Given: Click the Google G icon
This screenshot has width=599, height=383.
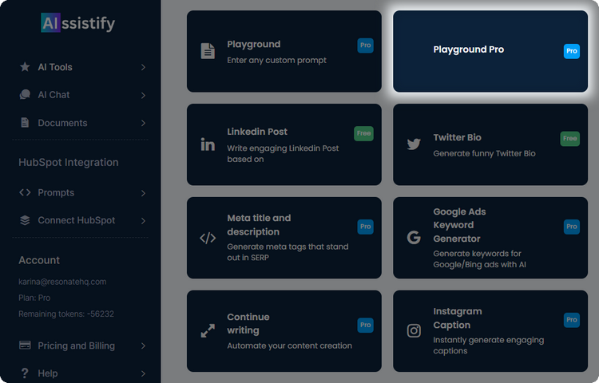Looking at the screenshot, I should 414,237.
